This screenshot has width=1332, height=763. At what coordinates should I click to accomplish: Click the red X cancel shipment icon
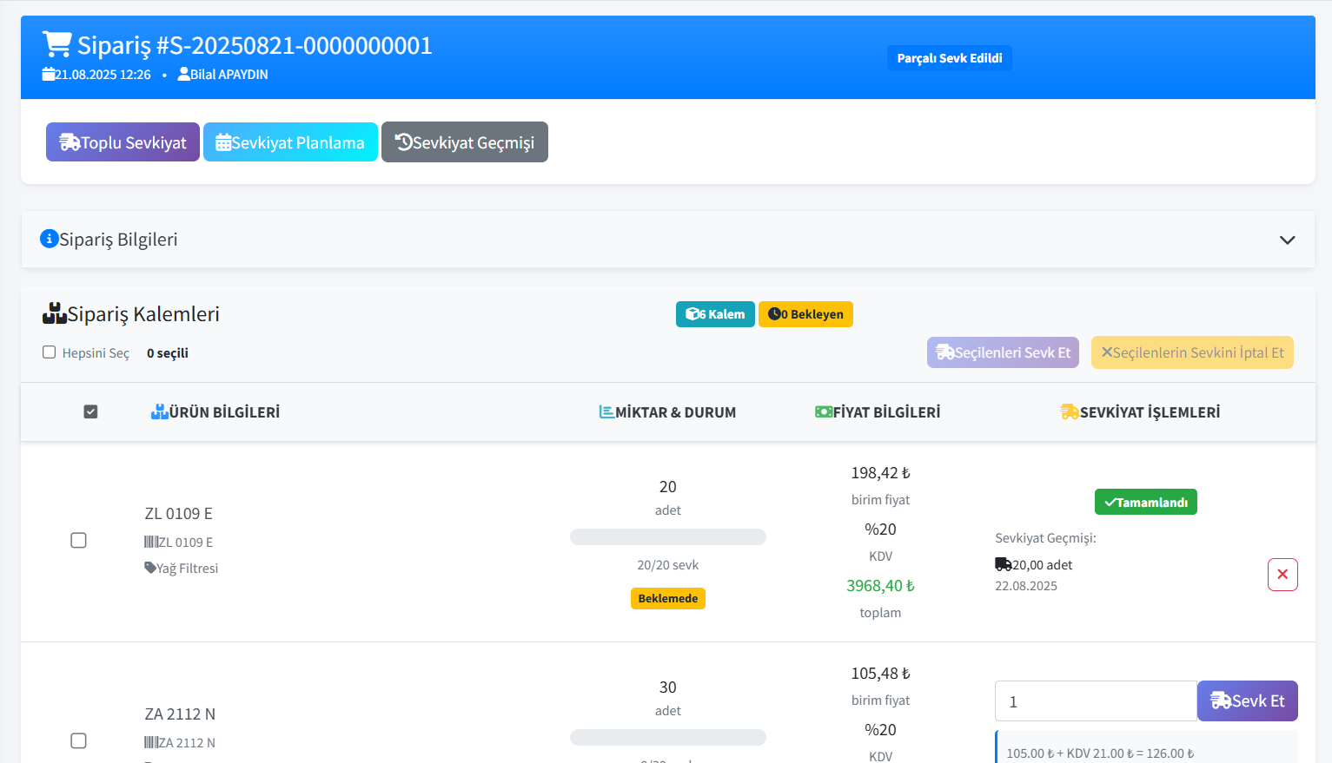(1282, 575)
